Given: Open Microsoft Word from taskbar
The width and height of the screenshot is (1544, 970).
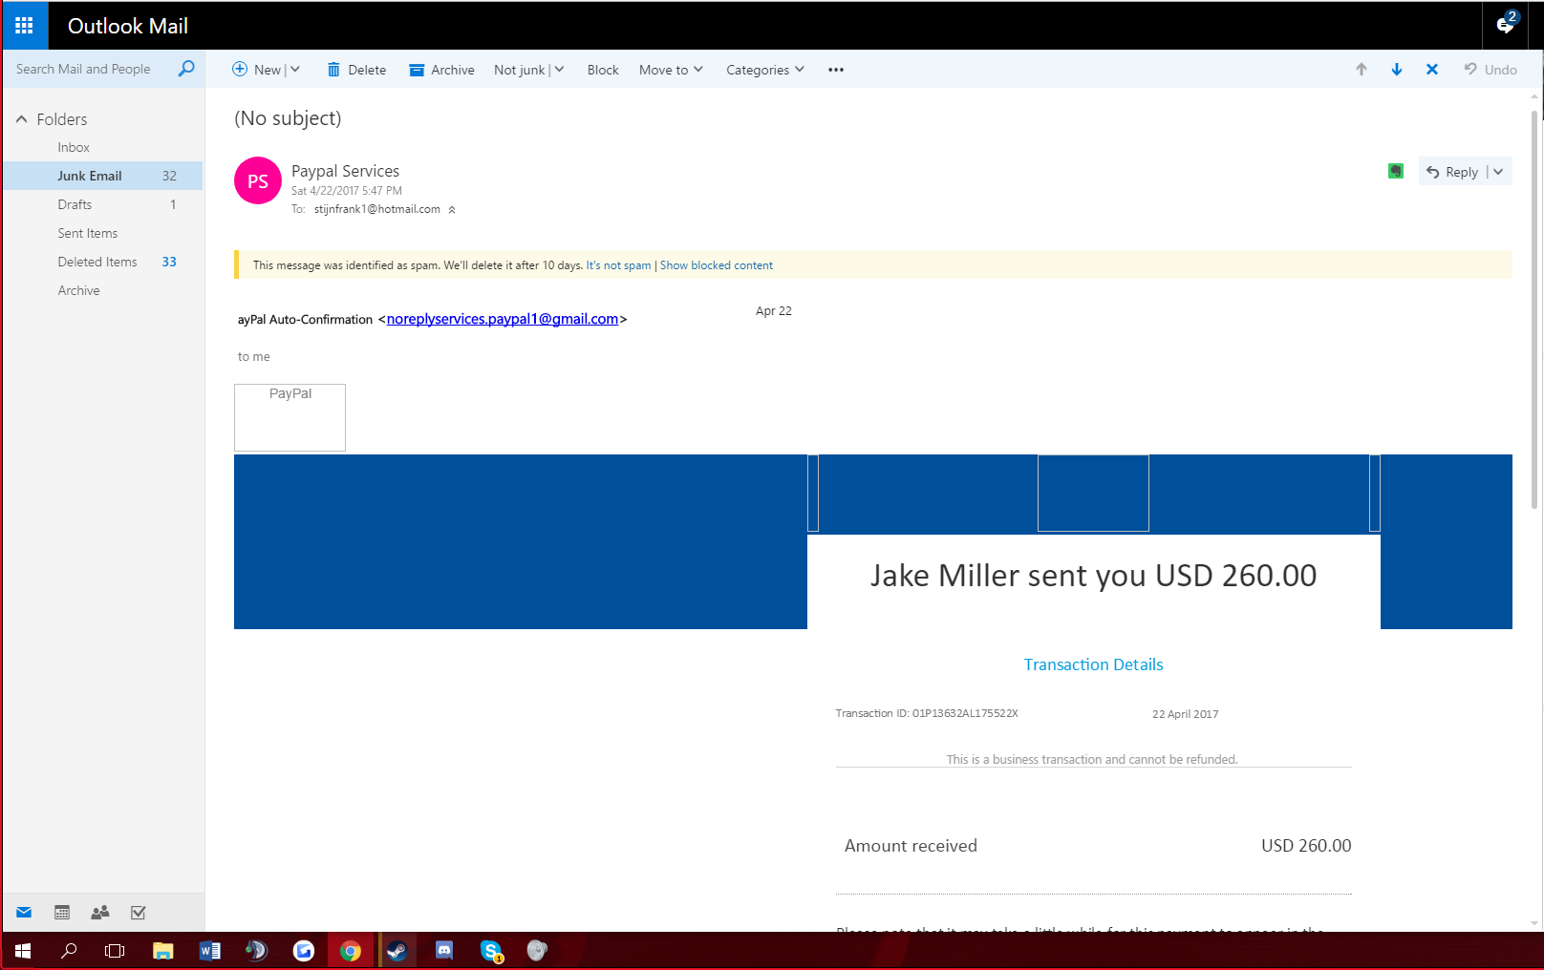Looking at the screenshot, I should (210, 951).
